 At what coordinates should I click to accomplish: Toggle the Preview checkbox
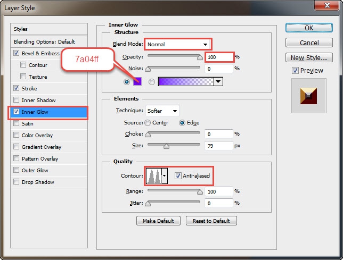295,71
